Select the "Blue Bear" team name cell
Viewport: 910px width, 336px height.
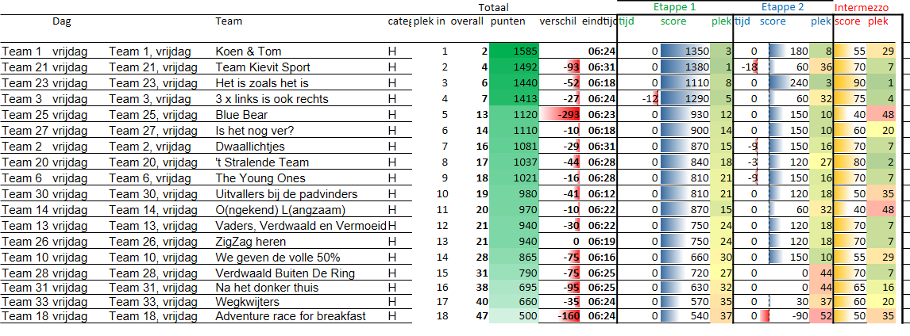click(241, 115)
